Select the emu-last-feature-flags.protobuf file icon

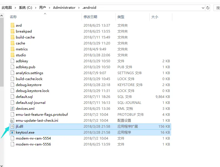[x=12, y=114]
